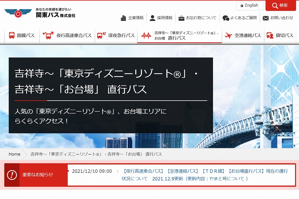Image resolution: width=299 pixels, height=199 pixels.
Task: Go to Home in the breadcrumb
Action: point(15,154)
